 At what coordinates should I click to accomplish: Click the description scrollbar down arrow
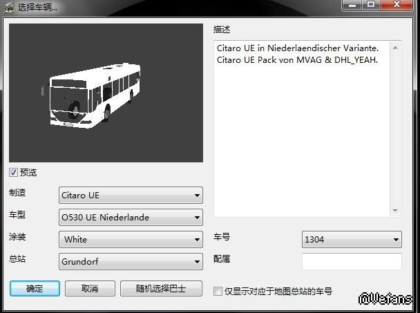point(395,210)
